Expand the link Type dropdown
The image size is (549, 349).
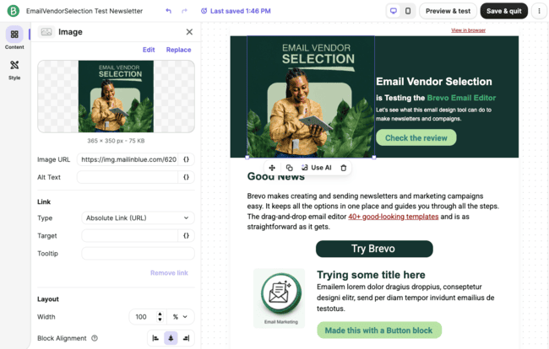point(138,217)
